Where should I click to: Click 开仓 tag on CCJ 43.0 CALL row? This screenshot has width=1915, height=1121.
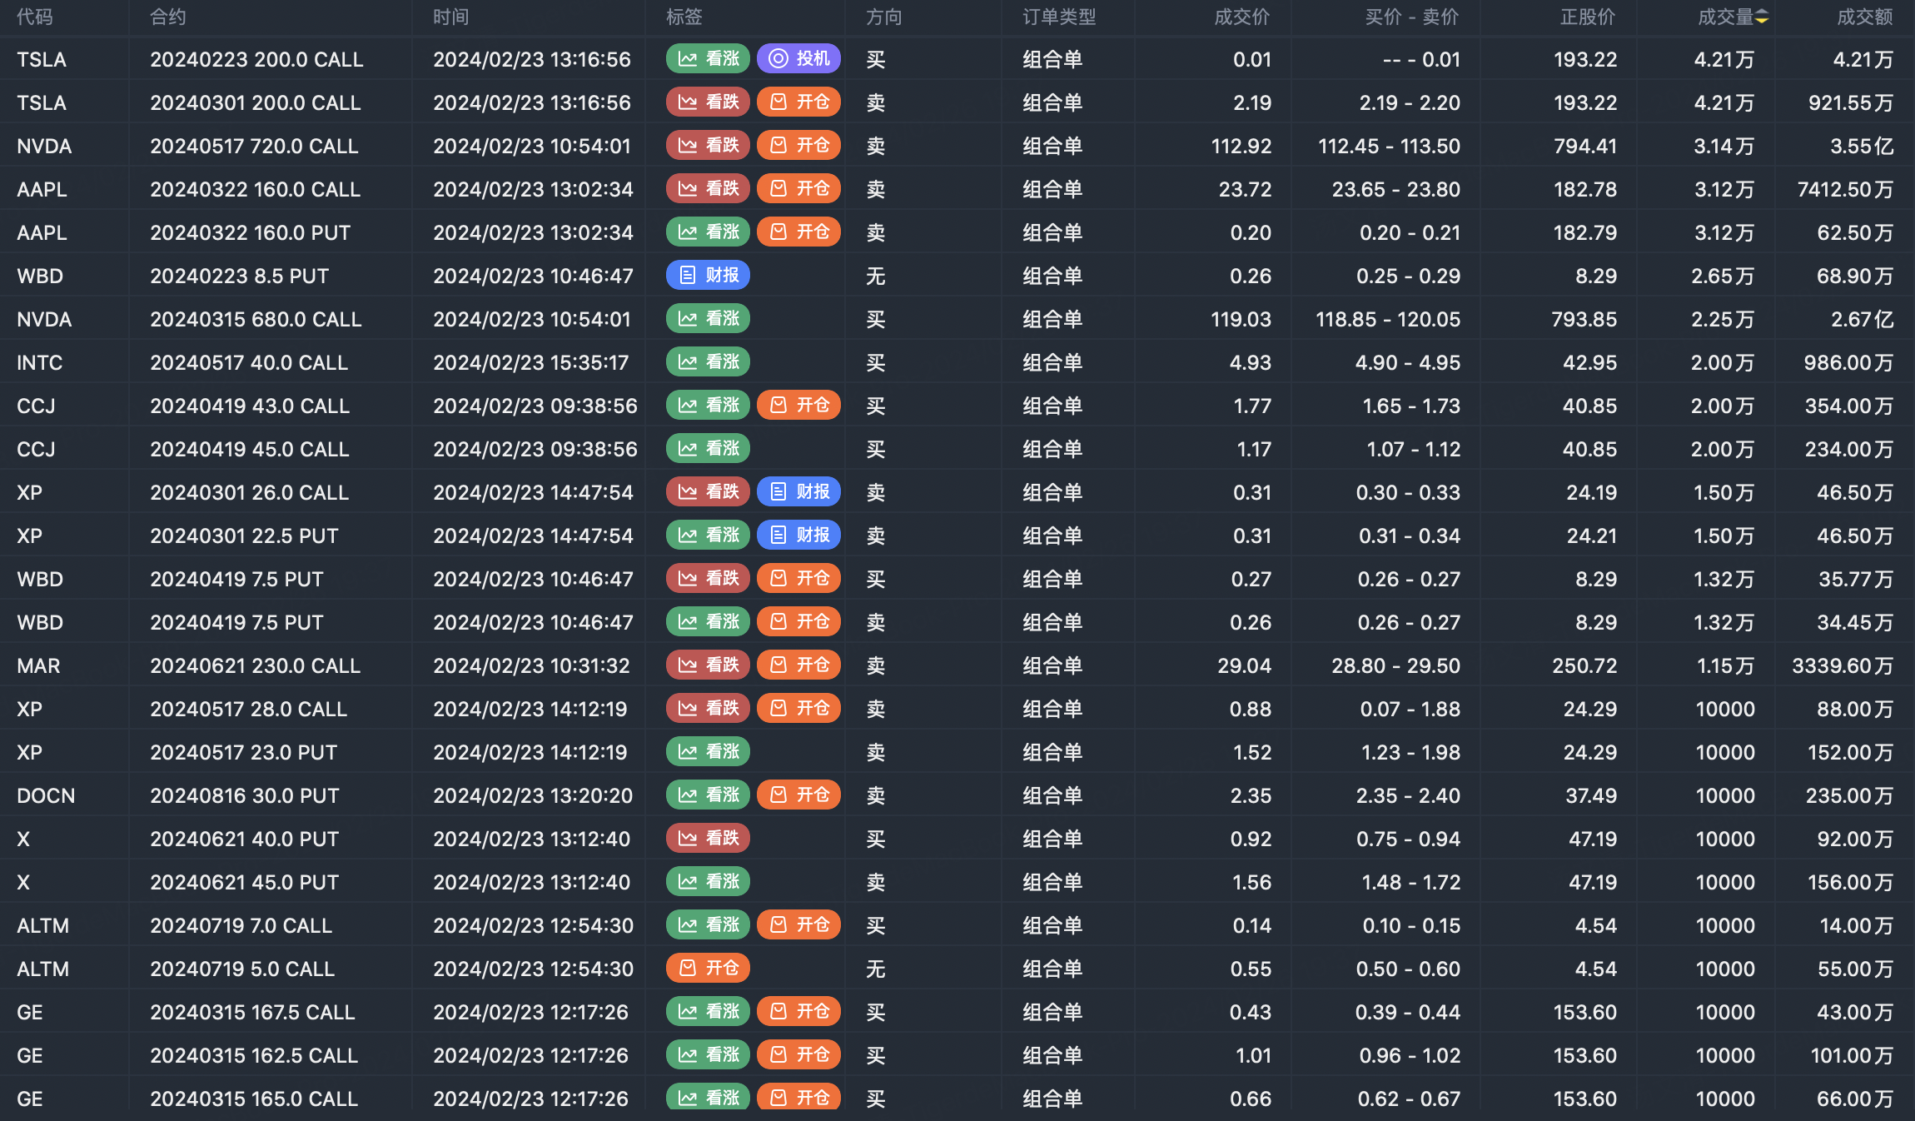click(798, 405)
